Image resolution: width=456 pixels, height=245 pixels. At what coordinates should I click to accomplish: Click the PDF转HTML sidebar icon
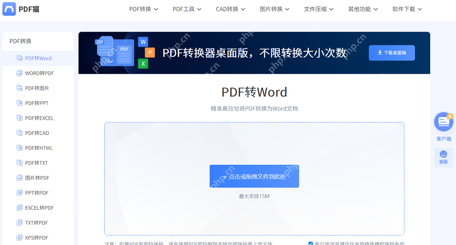19,148
